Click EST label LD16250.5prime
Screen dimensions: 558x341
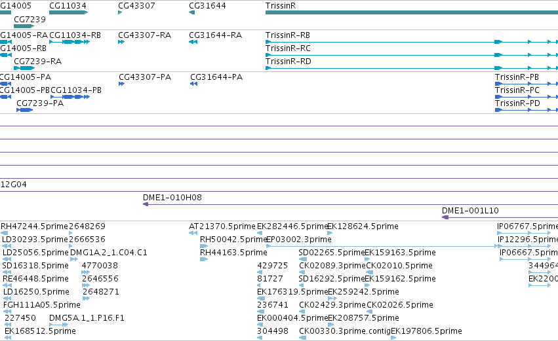click(x=36, y=292)
